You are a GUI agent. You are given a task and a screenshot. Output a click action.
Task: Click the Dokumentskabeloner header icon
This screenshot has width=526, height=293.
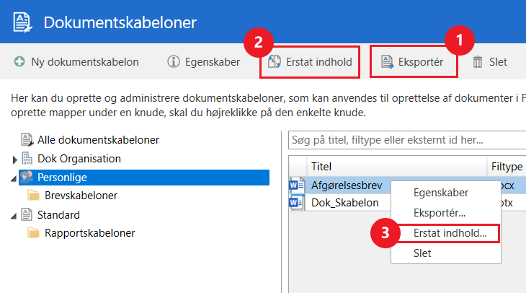pos(21,22)
